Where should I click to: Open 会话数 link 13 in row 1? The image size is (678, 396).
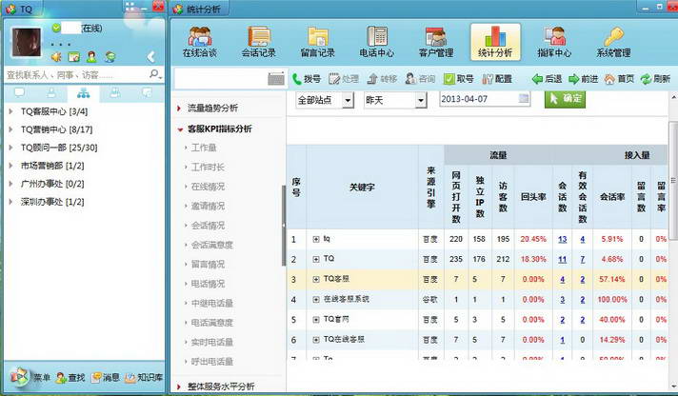click(562, 239)
